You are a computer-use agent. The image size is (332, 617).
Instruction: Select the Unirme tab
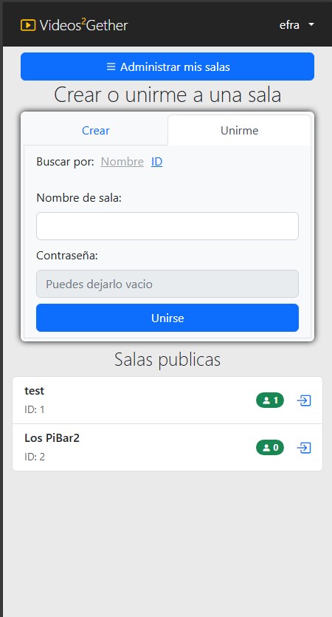coord(239,130)
